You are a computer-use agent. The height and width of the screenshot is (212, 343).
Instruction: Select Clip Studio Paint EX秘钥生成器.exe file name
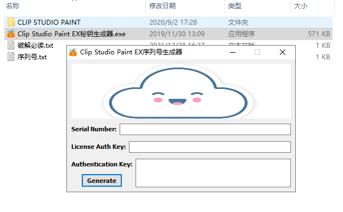71,34
